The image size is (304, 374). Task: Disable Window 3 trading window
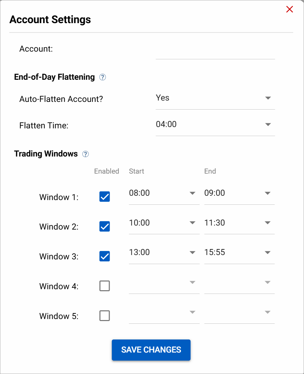click(104, 256)
